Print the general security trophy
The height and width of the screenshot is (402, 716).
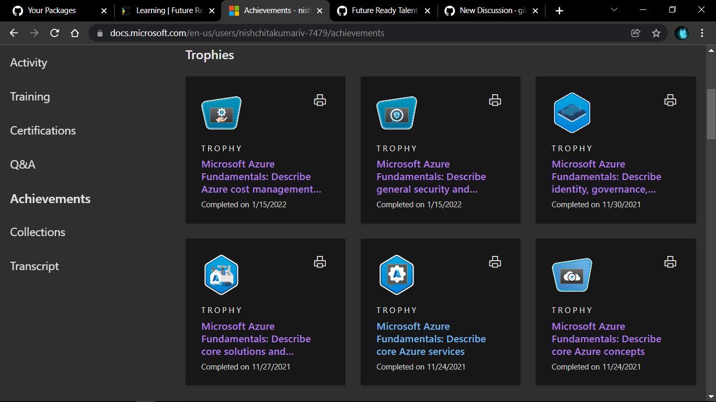[495, 100]
